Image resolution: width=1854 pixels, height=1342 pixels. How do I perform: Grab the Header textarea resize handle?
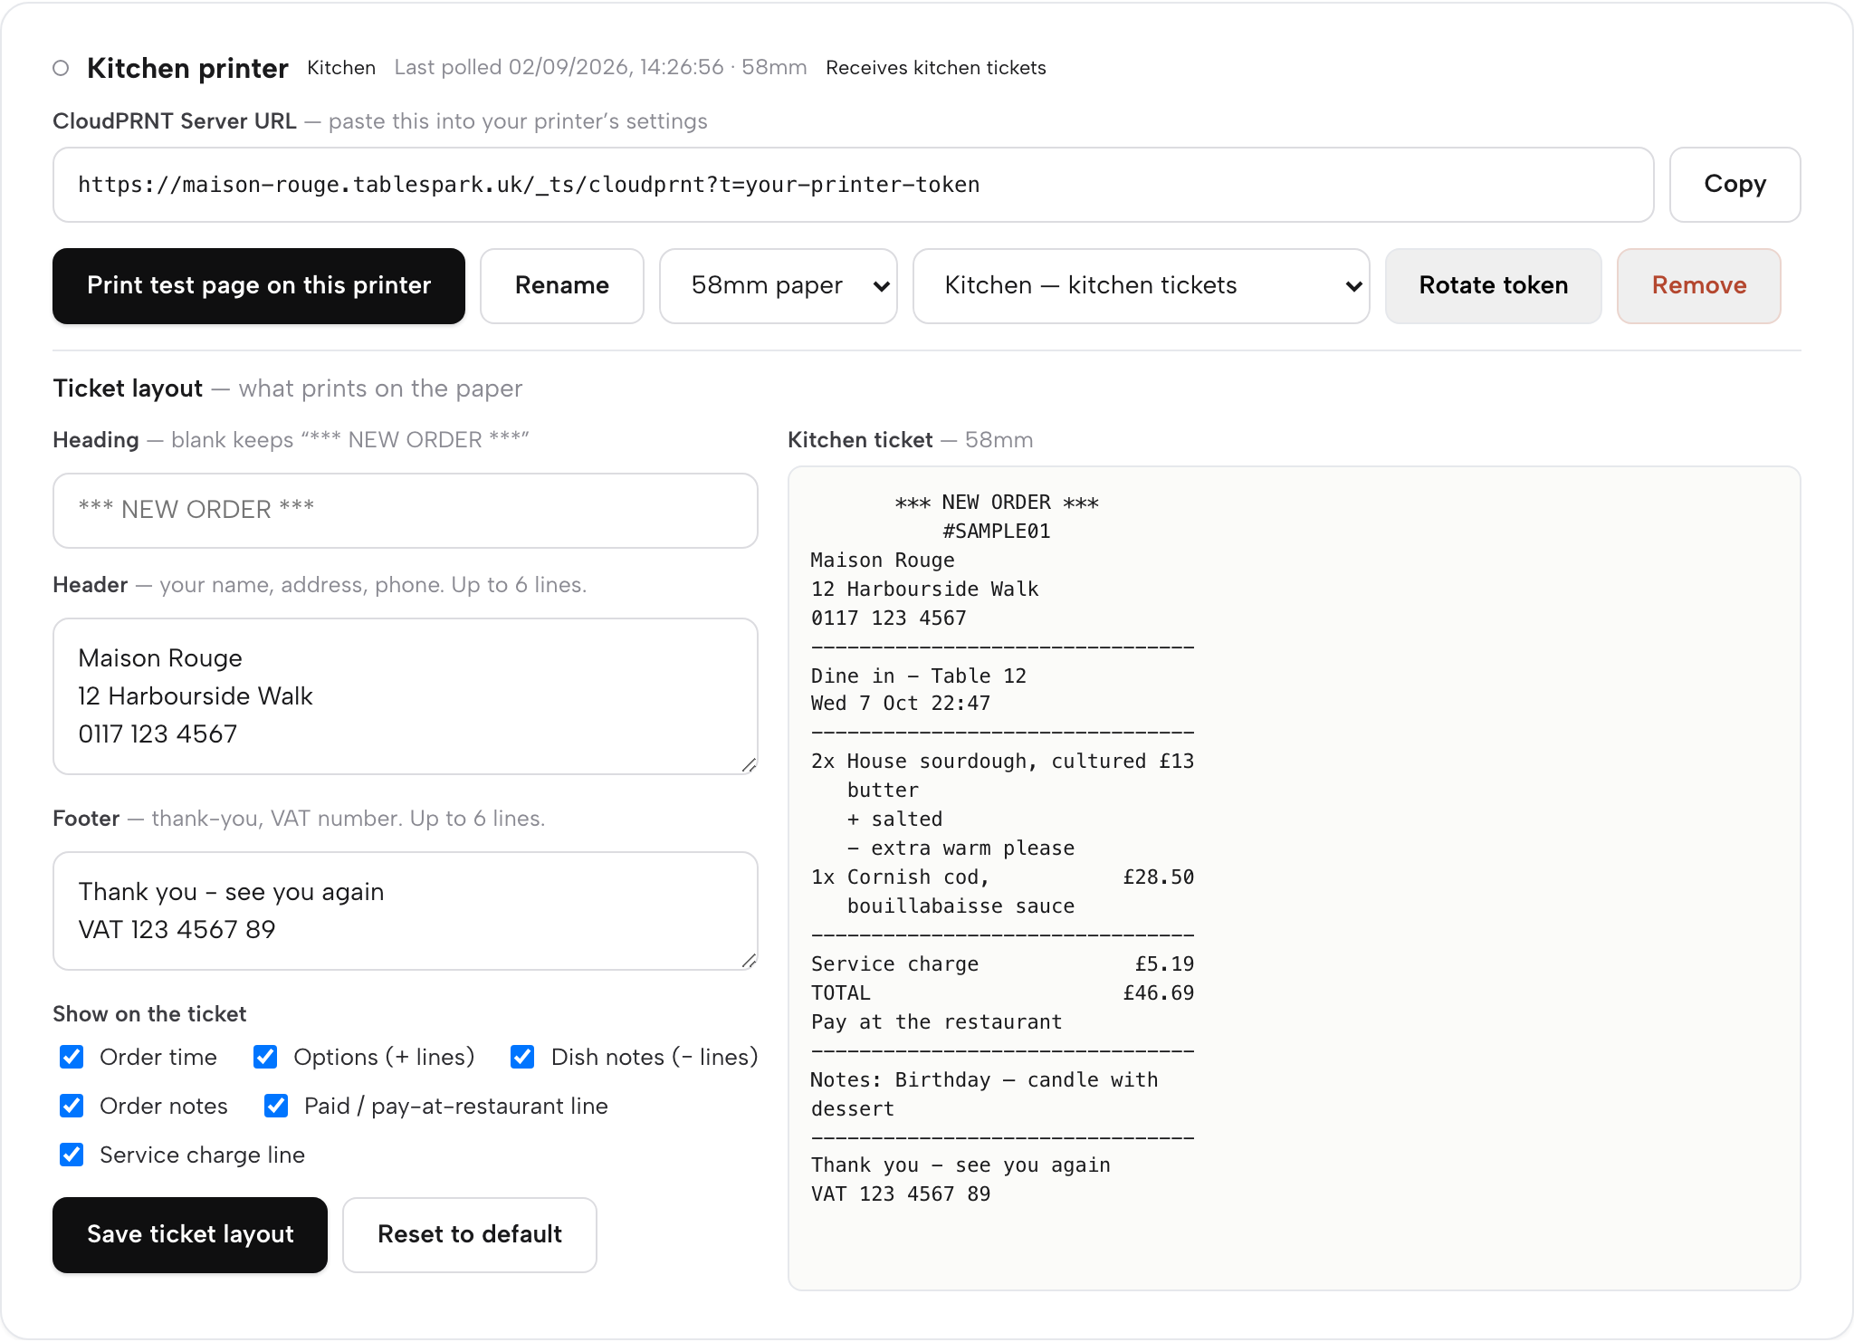749,765
